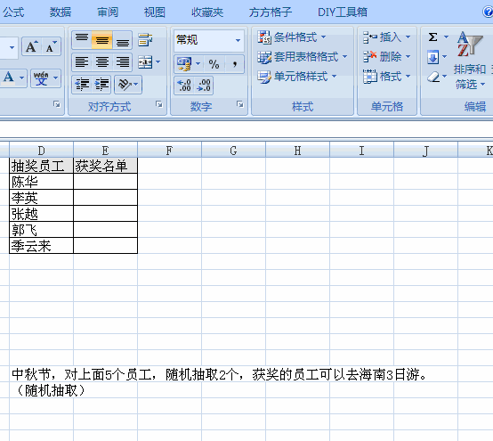The height and width of the screenshot is (441, 493).
Task: Select cell containing 抽奖员工
Action: 41,166
